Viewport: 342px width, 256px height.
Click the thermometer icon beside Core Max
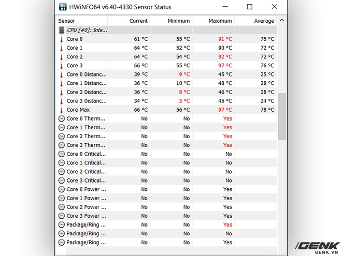pos(62,110)
